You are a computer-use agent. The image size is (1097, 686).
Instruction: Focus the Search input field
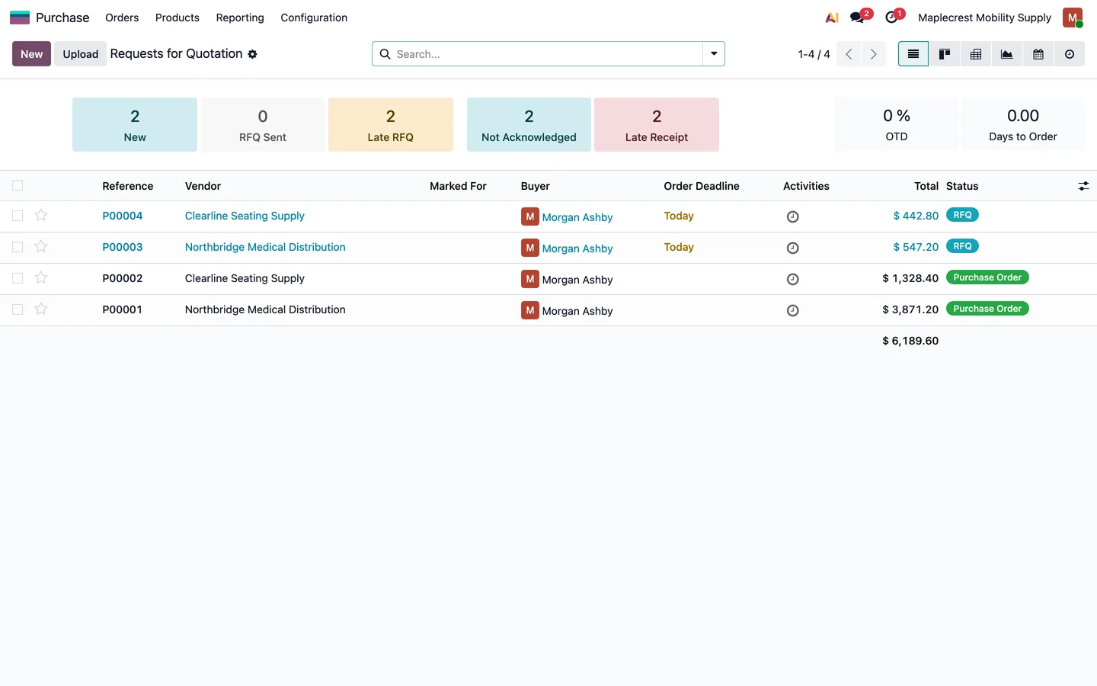pyautogui.click(x=547, y=54)
